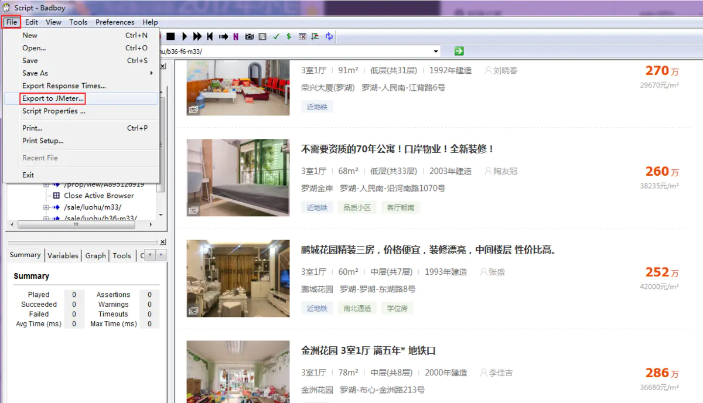Click the tab strip scroll-right arrow
Screen dimensions: 703x403
(161, 255)
